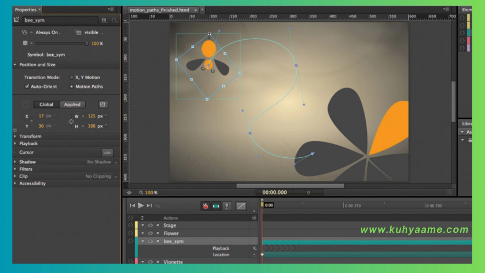Uncheck the Auto-Orient checkbox
The height and width of the screenshot is (273, 485).
[x=27, y=86]
